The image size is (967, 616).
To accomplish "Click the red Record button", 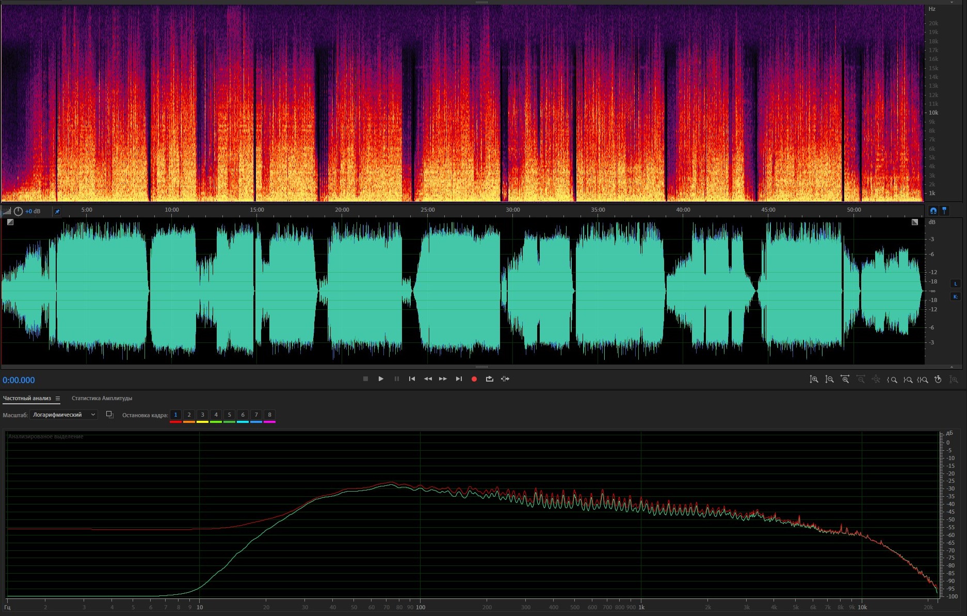I will [x=474, y=379].
